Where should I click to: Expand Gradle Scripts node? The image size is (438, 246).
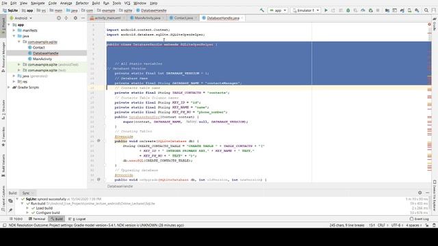pyautogui.click(x=9, y=87)
